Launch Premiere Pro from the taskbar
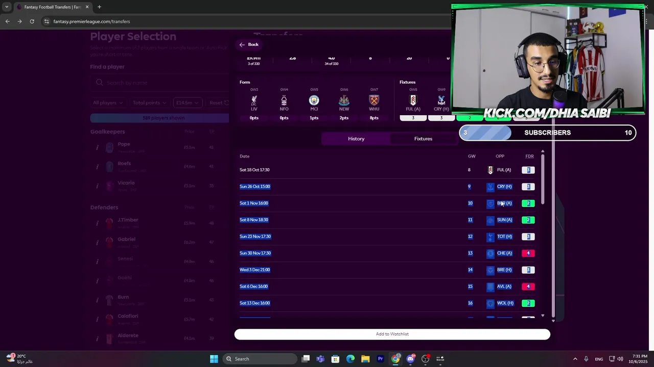 click(380, 359)
